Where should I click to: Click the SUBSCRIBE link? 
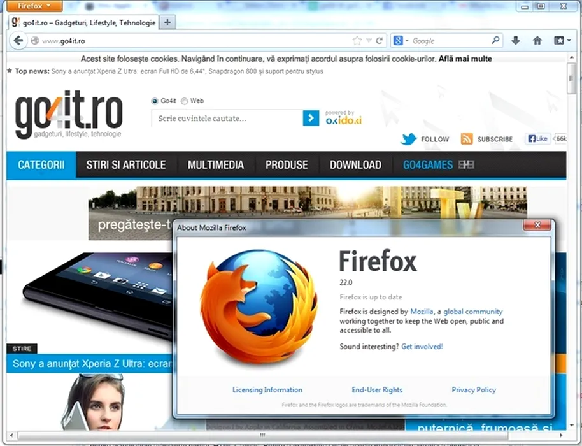[495, 140]
